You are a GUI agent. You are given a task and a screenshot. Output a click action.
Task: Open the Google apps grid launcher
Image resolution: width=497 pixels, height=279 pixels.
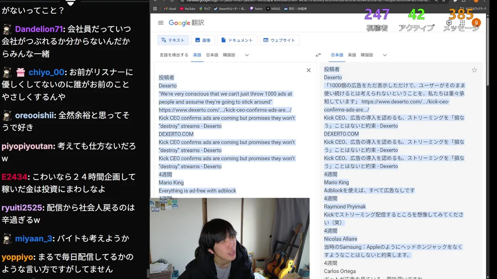point(462,23)
